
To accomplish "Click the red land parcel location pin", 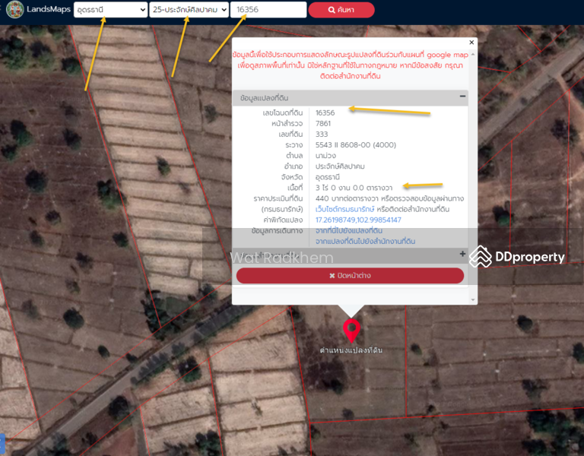I will [351, 331].
